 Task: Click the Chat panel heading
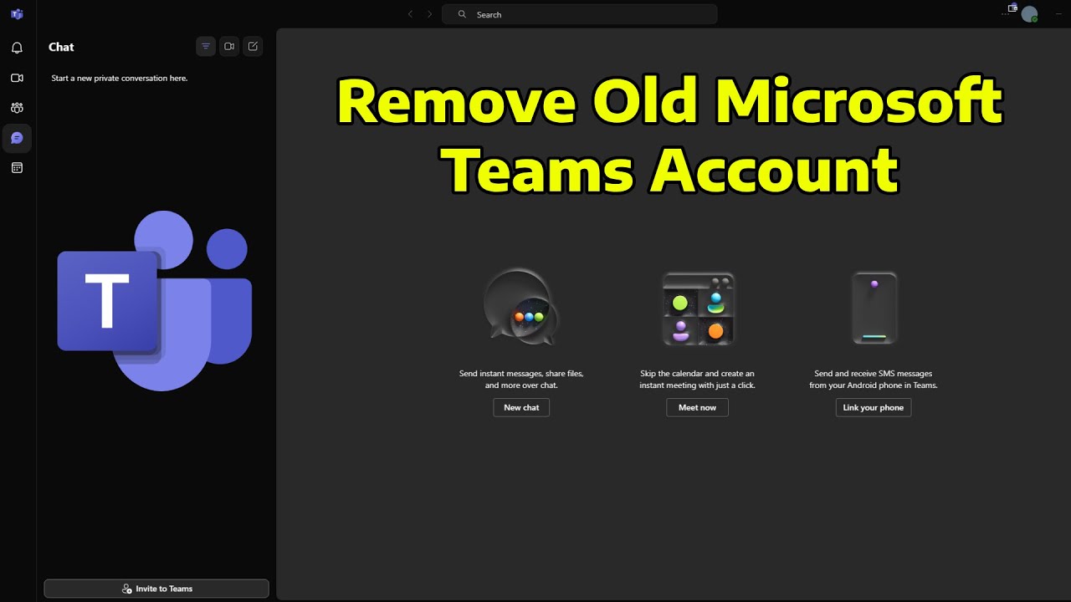(61, 47)
